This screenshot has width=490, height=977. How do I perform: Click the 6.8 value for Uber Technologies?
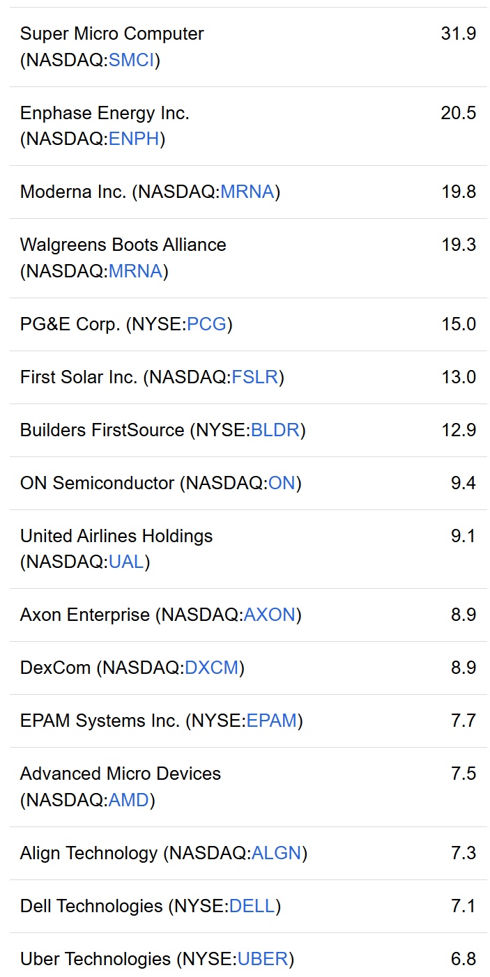point(463,959)
